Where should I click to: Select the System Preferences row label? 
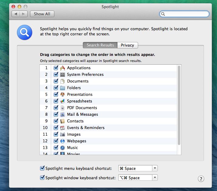85,74
